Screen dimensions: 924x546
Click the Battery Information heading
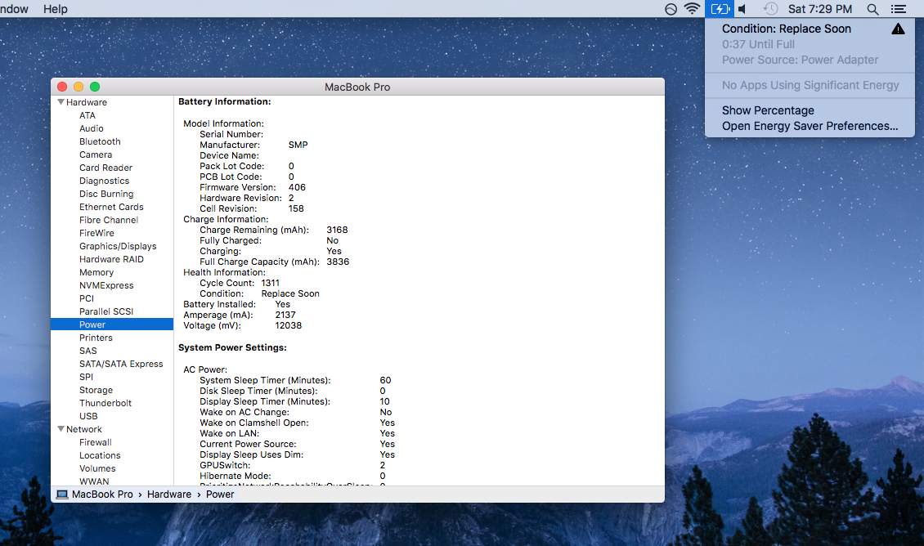coord(225,101)
